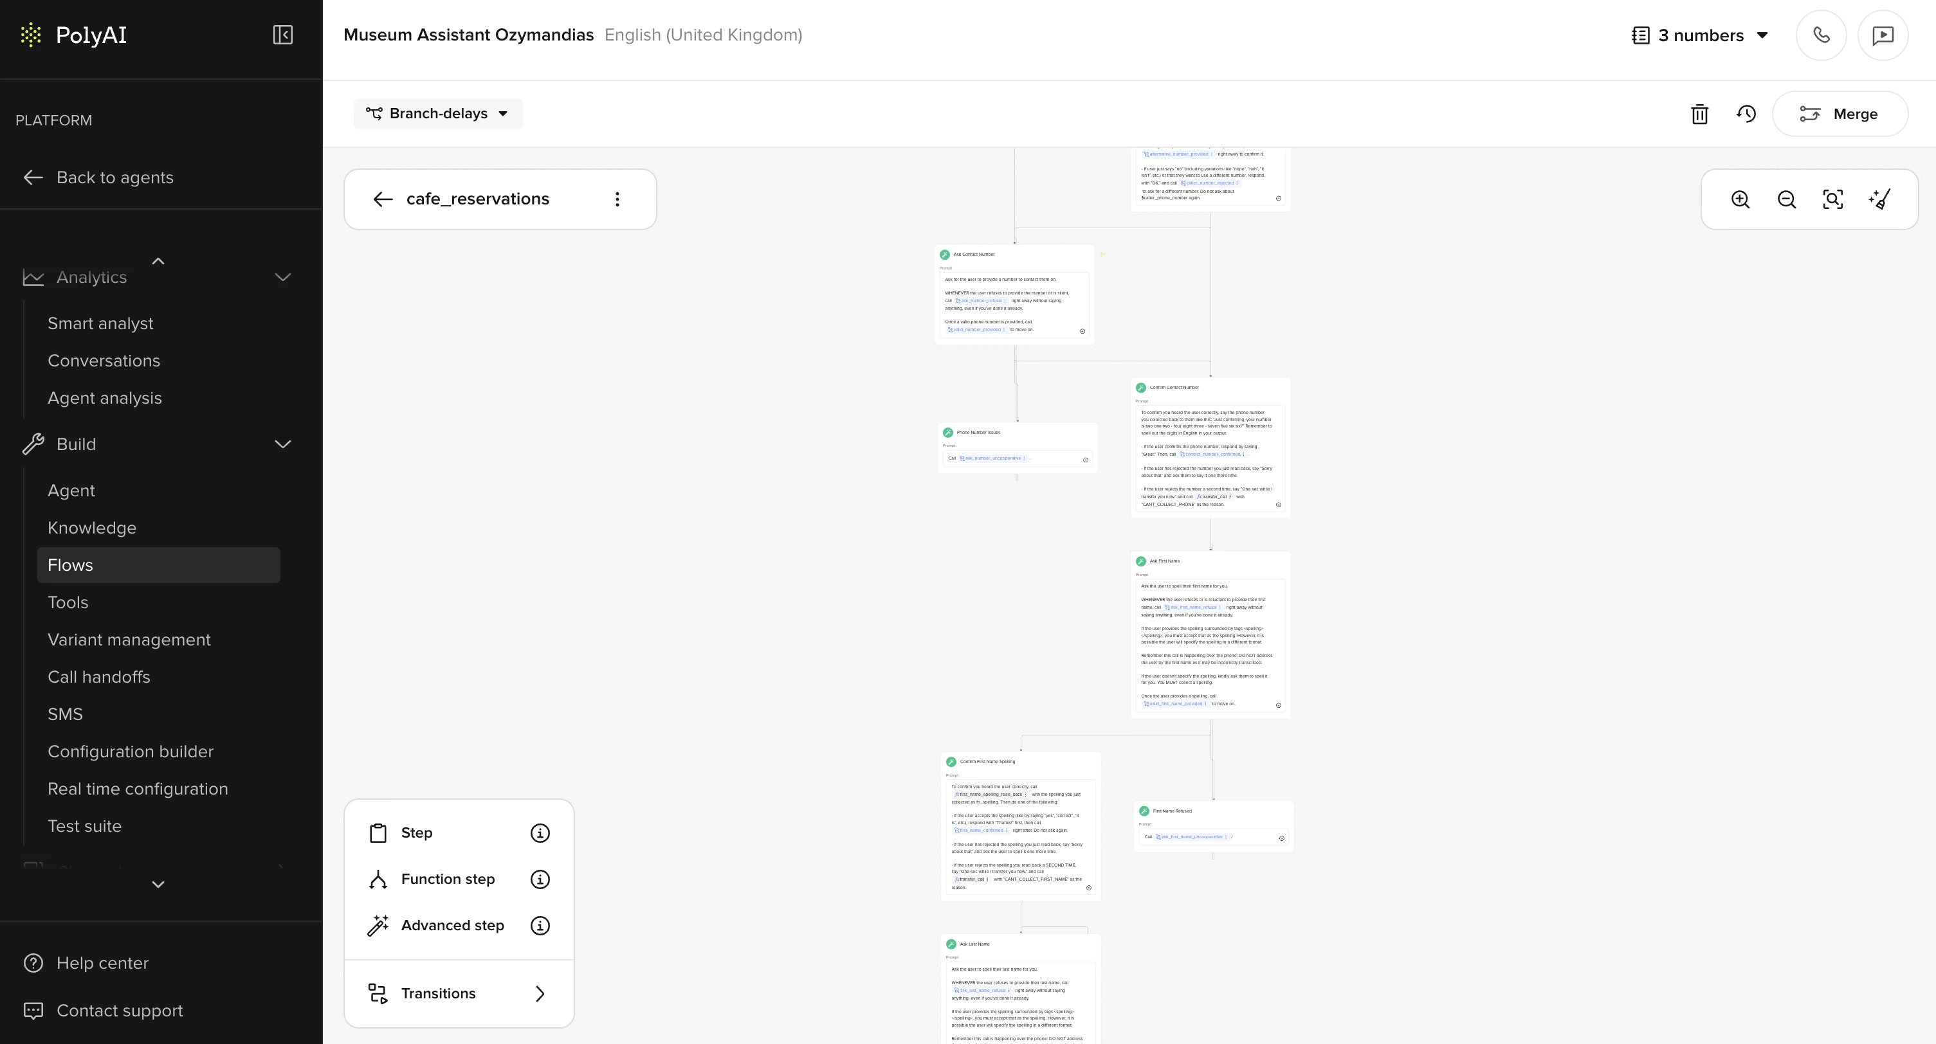Show info for Function step
Image resolution: width=1936 pixels, height=1044 pixels.
(540, 879)
